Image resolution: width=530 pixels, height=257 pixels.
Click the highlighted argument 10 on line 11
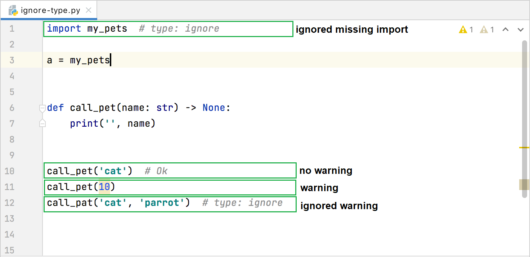coord(104,187)
